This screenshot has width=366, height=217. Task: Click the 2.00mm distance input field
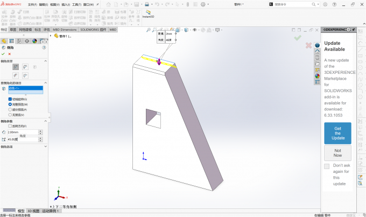click(x=23, y=132)
